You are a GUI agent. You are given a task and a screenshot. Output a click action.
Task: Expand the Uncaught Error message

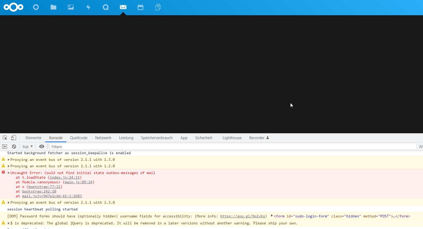pyautogui.click(x=9, y=173)
